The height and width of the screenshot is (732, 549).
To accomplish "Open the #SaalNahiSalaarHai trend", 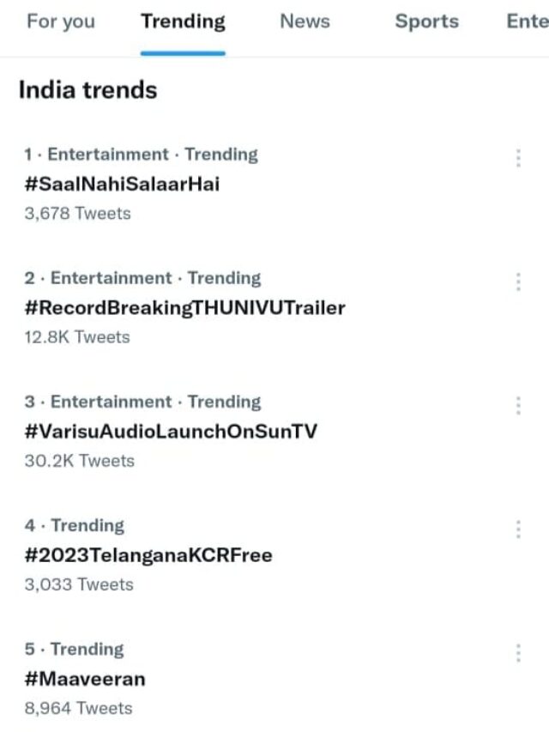I will coord(120,184).
